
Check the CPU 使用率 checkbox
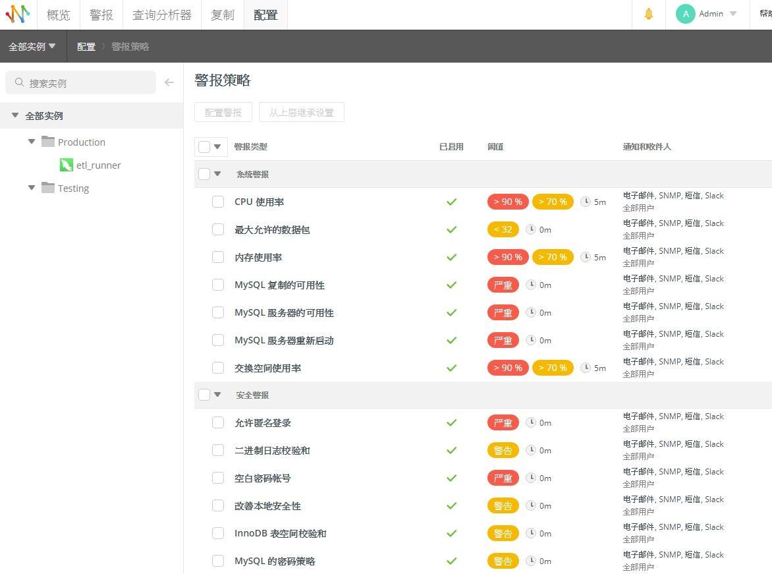(x=218, y=202)
